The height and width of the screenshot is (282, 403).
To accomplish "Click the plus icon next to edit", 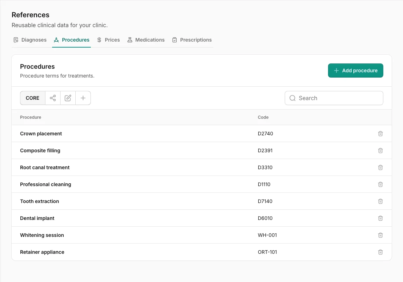I will (x=83, y=98).
